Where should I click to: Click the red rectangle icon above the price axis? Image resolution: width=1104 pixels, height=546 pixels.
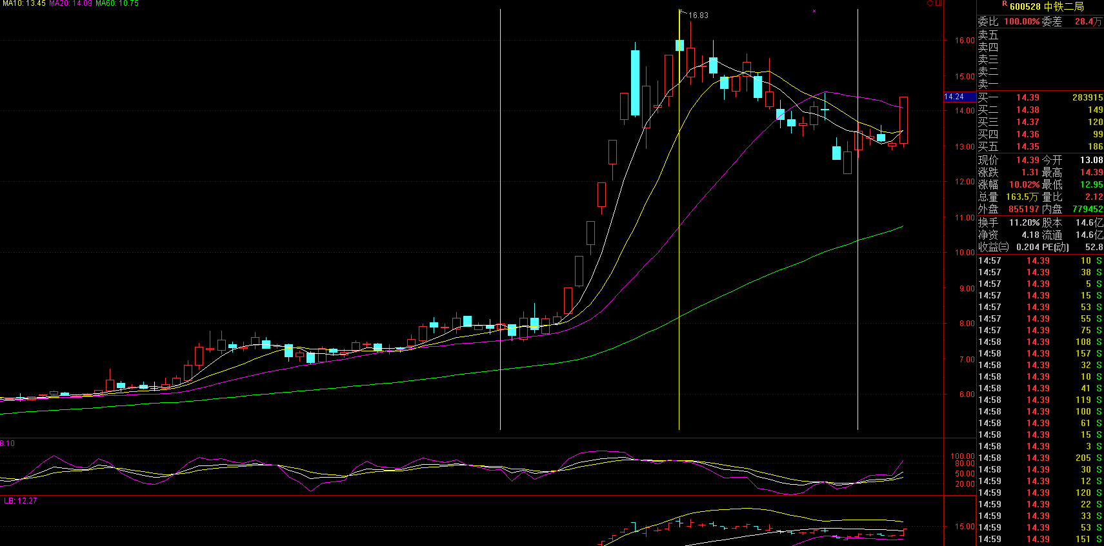tap(939, 3)
